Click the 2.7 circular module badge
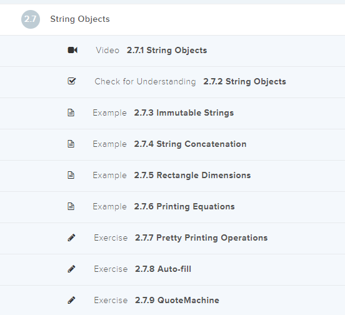The width and height of the screenshot is (345, 315). 31,19
